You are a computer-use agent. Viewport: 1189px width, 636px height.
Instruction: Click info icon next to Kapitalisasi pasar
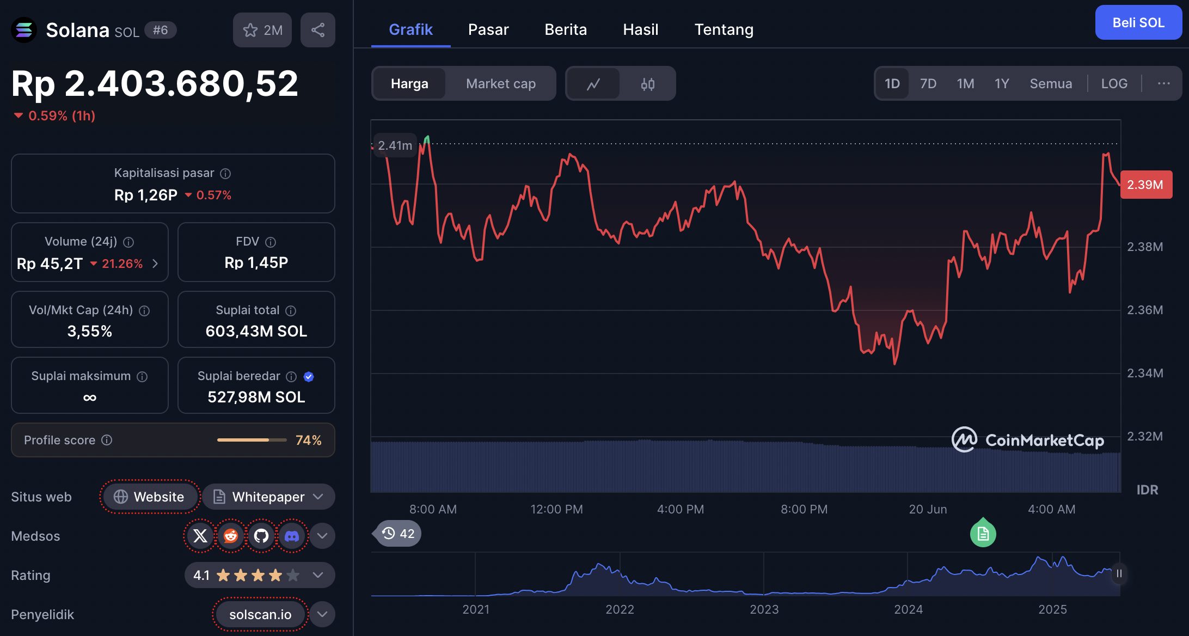coord(225,173)
